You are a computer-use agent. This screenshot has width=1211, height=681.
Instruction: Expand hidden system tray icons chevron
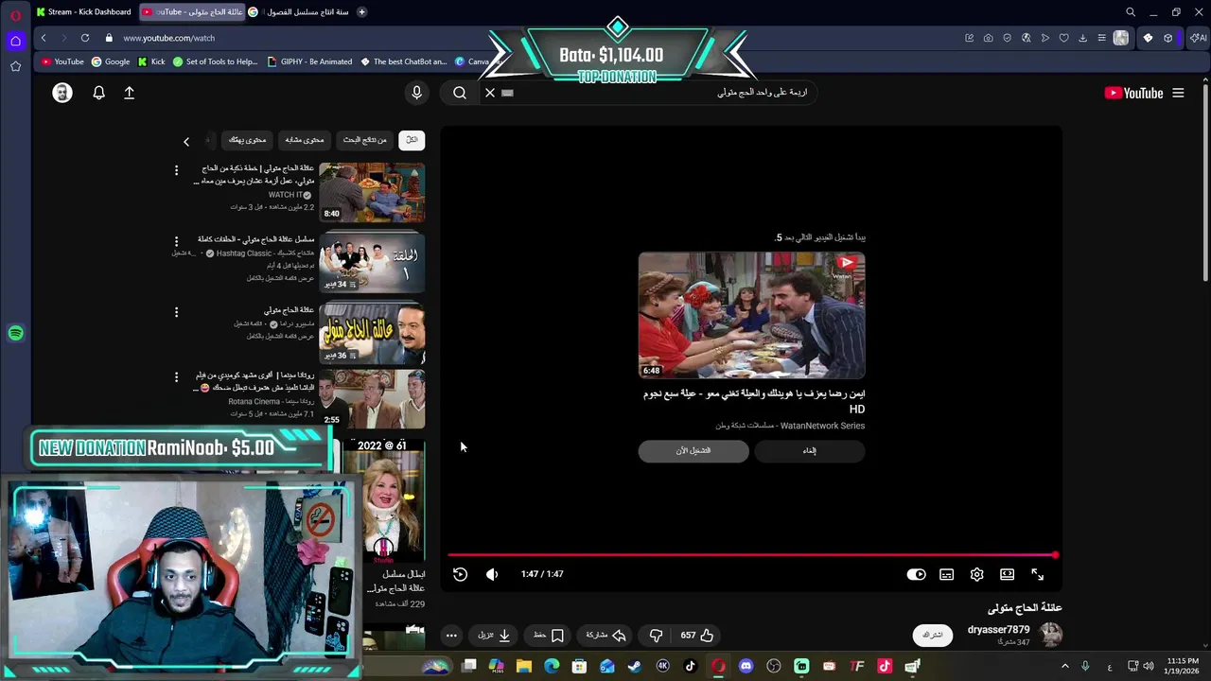pyautogui.click(x=1064, y=666)
